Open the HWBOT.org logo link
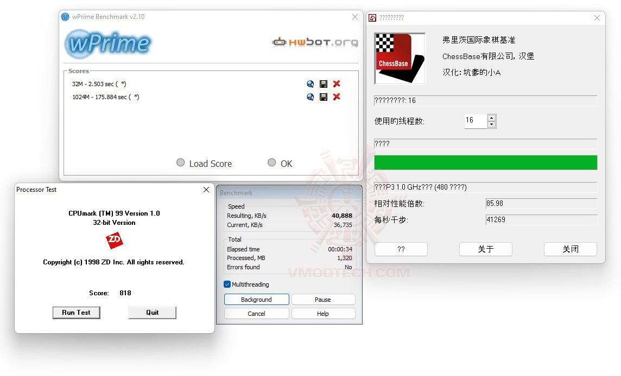 315,42
